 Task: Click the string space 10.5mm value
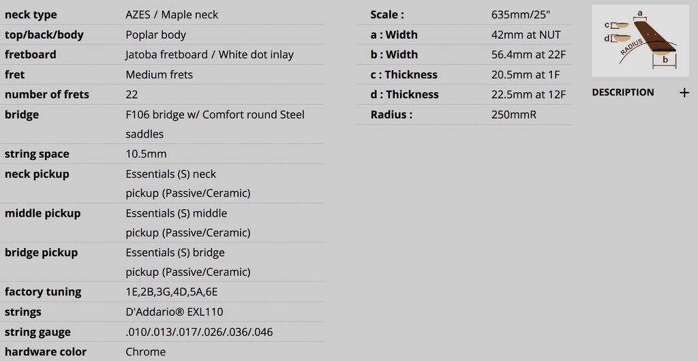[x=146, y=154]
